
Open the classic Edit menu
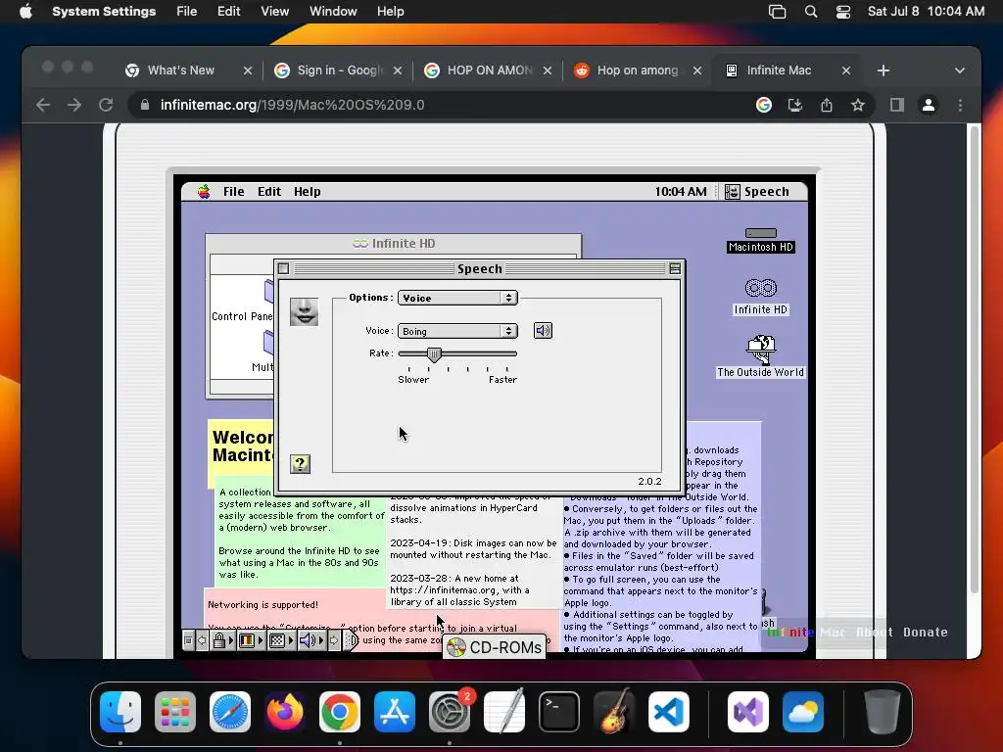(269, 192)
